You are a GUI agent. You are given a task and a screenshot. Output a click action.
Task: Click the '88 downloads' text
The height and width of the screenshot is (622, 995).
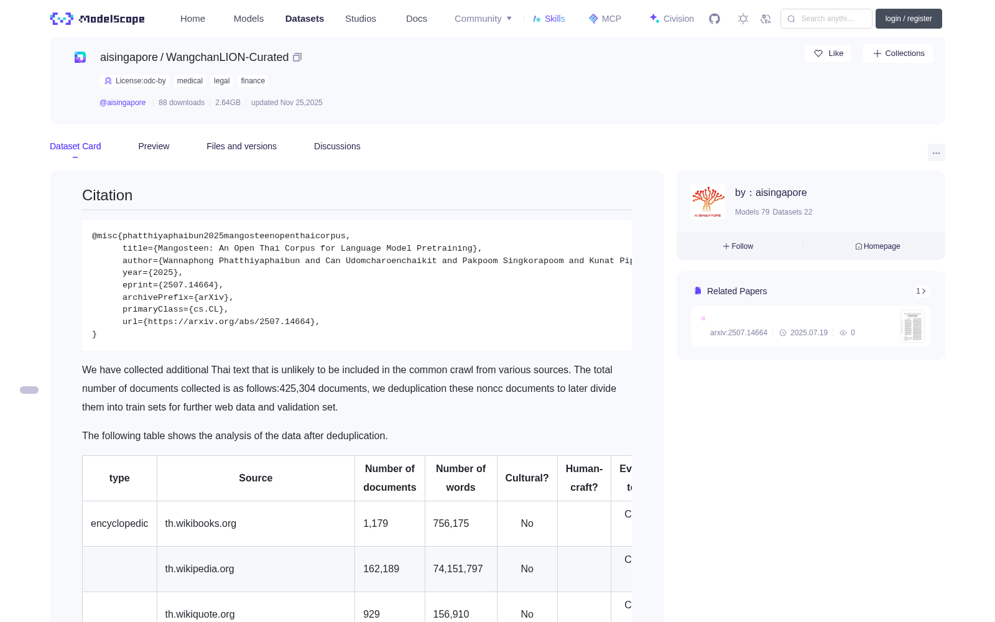(x=182, y=103)
